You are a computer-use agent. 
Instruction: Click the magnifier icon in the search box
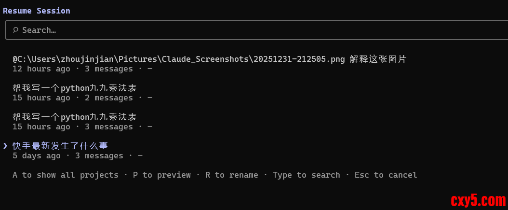pyautogui.click(x=15, y=30)
